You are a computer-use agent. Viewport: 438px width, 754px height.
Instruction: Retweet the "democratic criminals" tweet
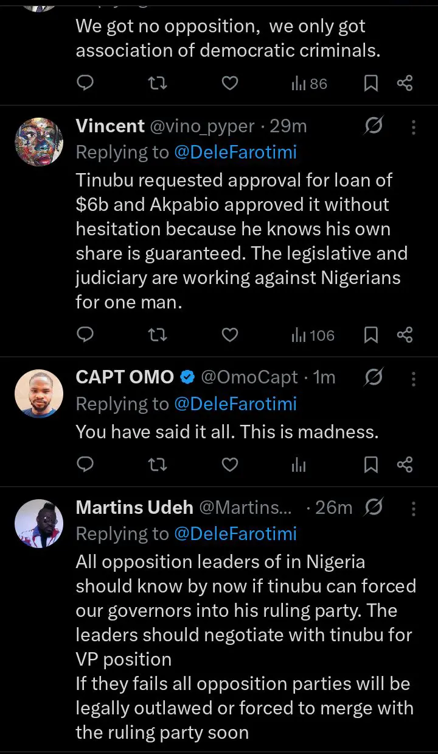click(158, 83)
